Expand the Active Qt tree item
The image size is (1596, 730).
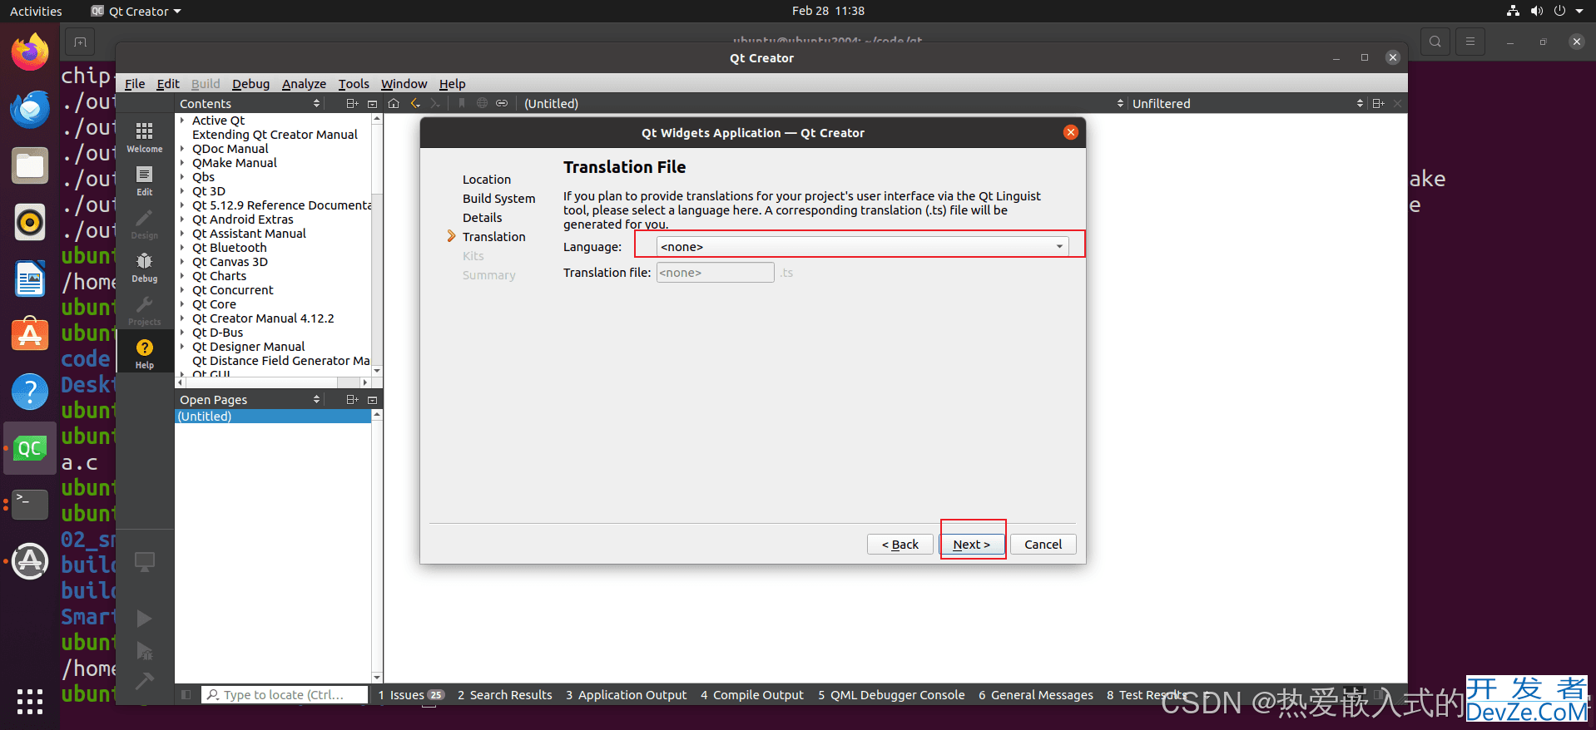click(x=182, y=121)
